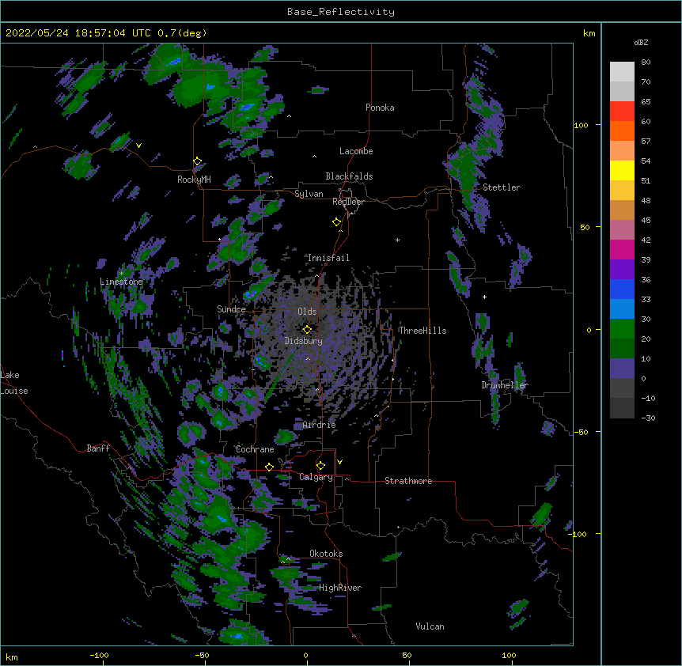Select the asterisk marker above the Limestone label

pyautogui.click(x=121, y=274)
